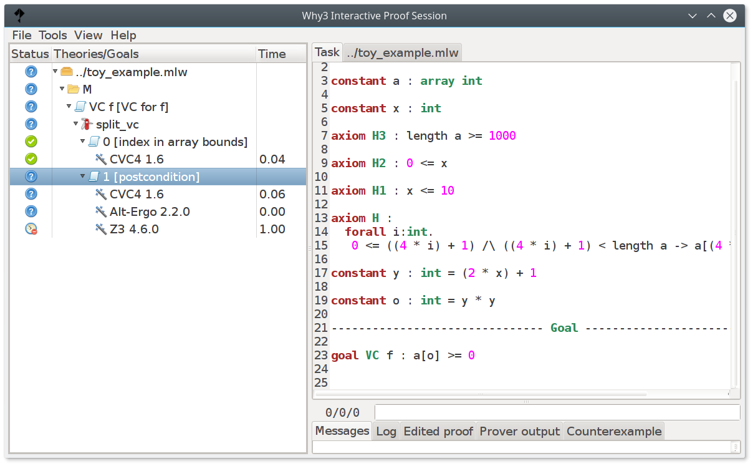Open the Edited proof tab
Viewport: 753px width, 466px height.
(x=438, y=431)
